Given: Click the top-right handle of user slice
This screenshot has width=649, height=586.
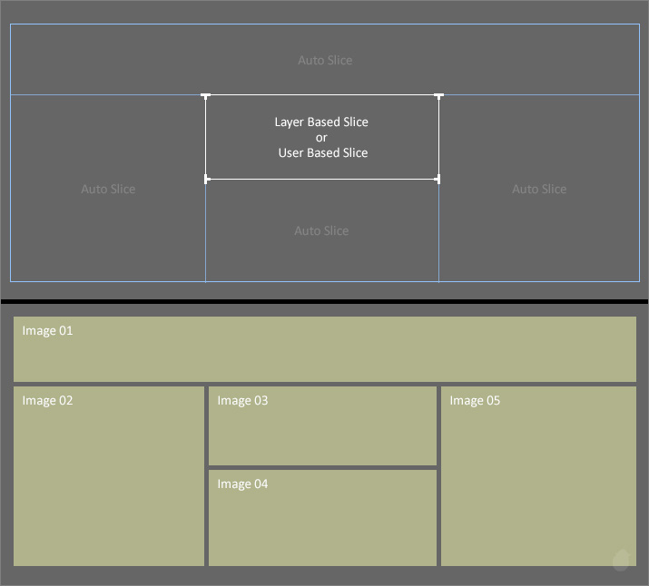Looking at the screenshot, I should coord(439,95).
